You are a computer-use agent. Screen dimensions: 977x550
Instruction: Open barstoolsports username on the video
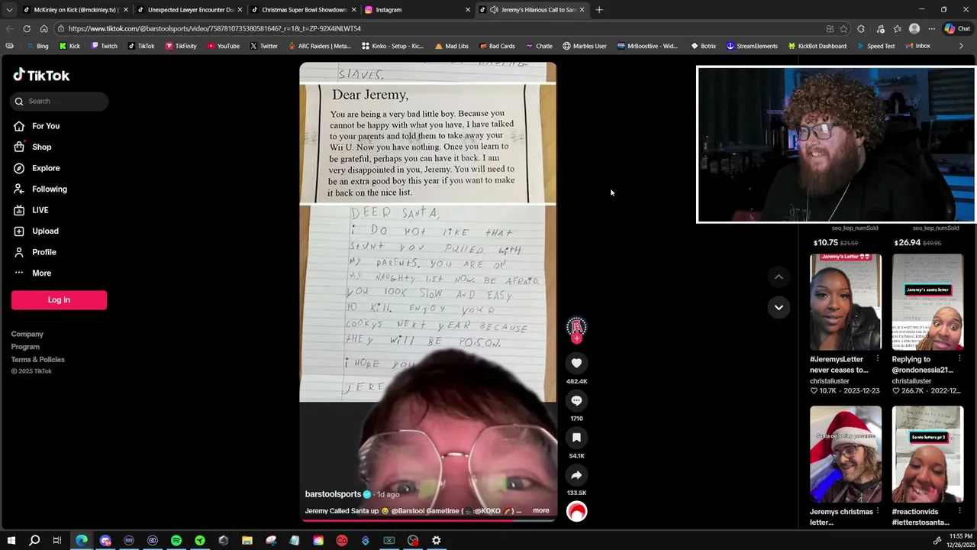click(x=333, y=494)
